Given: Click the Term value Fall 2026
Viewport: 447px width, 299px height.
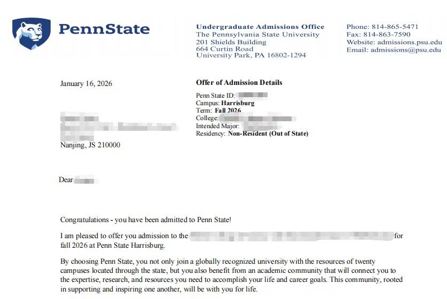Looking at the screenshot, I should tap(228, 111).
